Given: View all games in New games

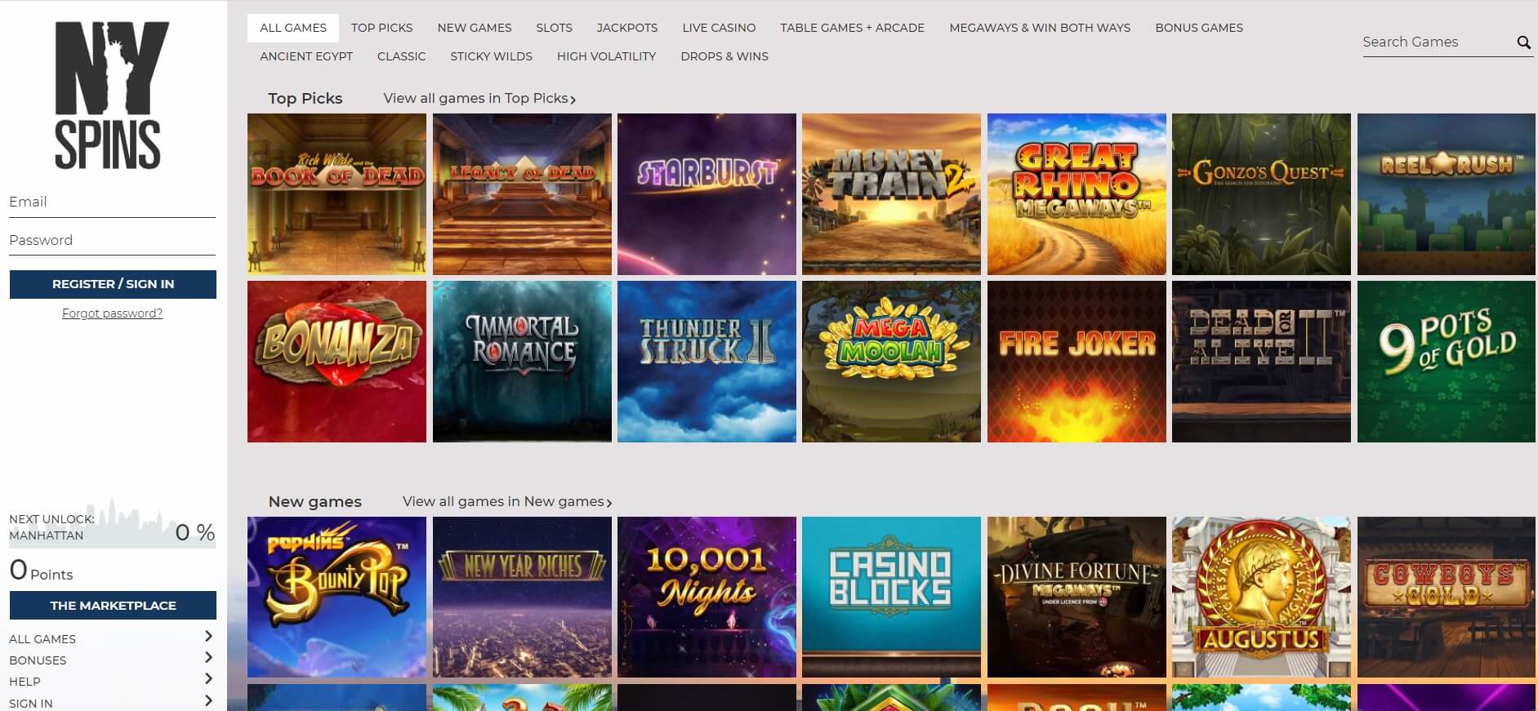Looking at the screenshot, I should (507, 502).
